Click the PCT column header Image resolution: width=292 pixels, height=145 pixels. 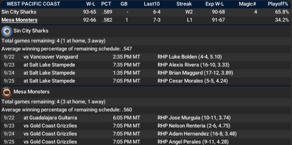(106, 4)
